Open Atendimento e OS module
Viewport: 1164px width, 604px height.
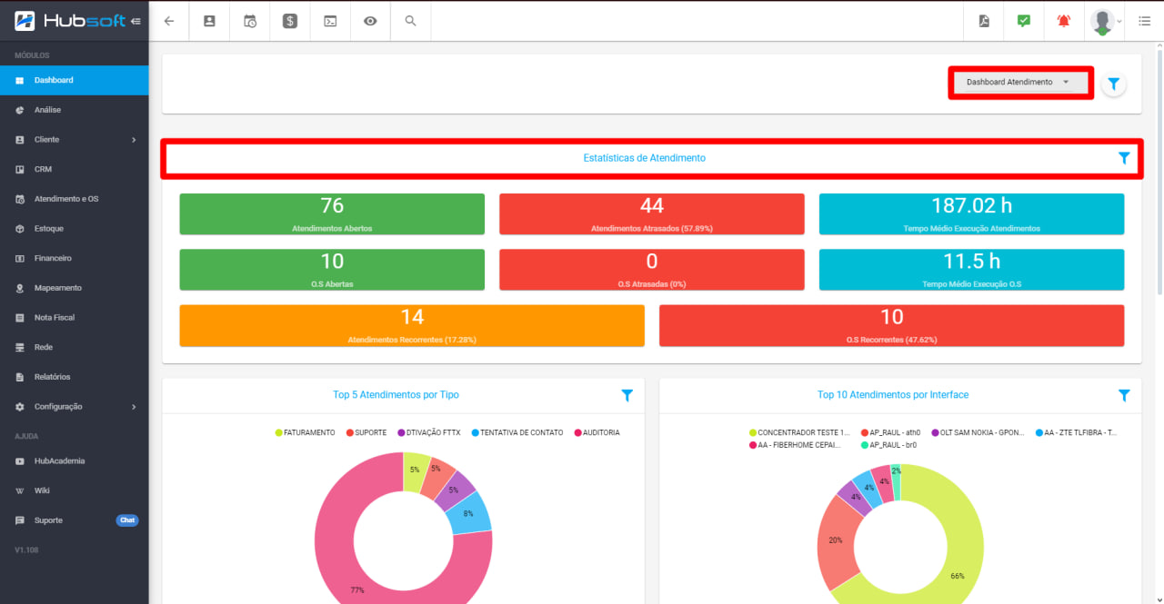click(x=74, y=199)
